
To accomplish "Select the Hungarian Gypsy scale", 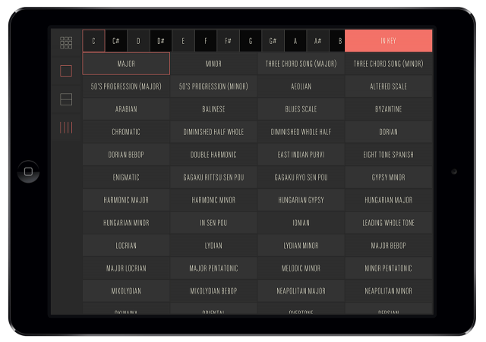I will pos(301,200).
